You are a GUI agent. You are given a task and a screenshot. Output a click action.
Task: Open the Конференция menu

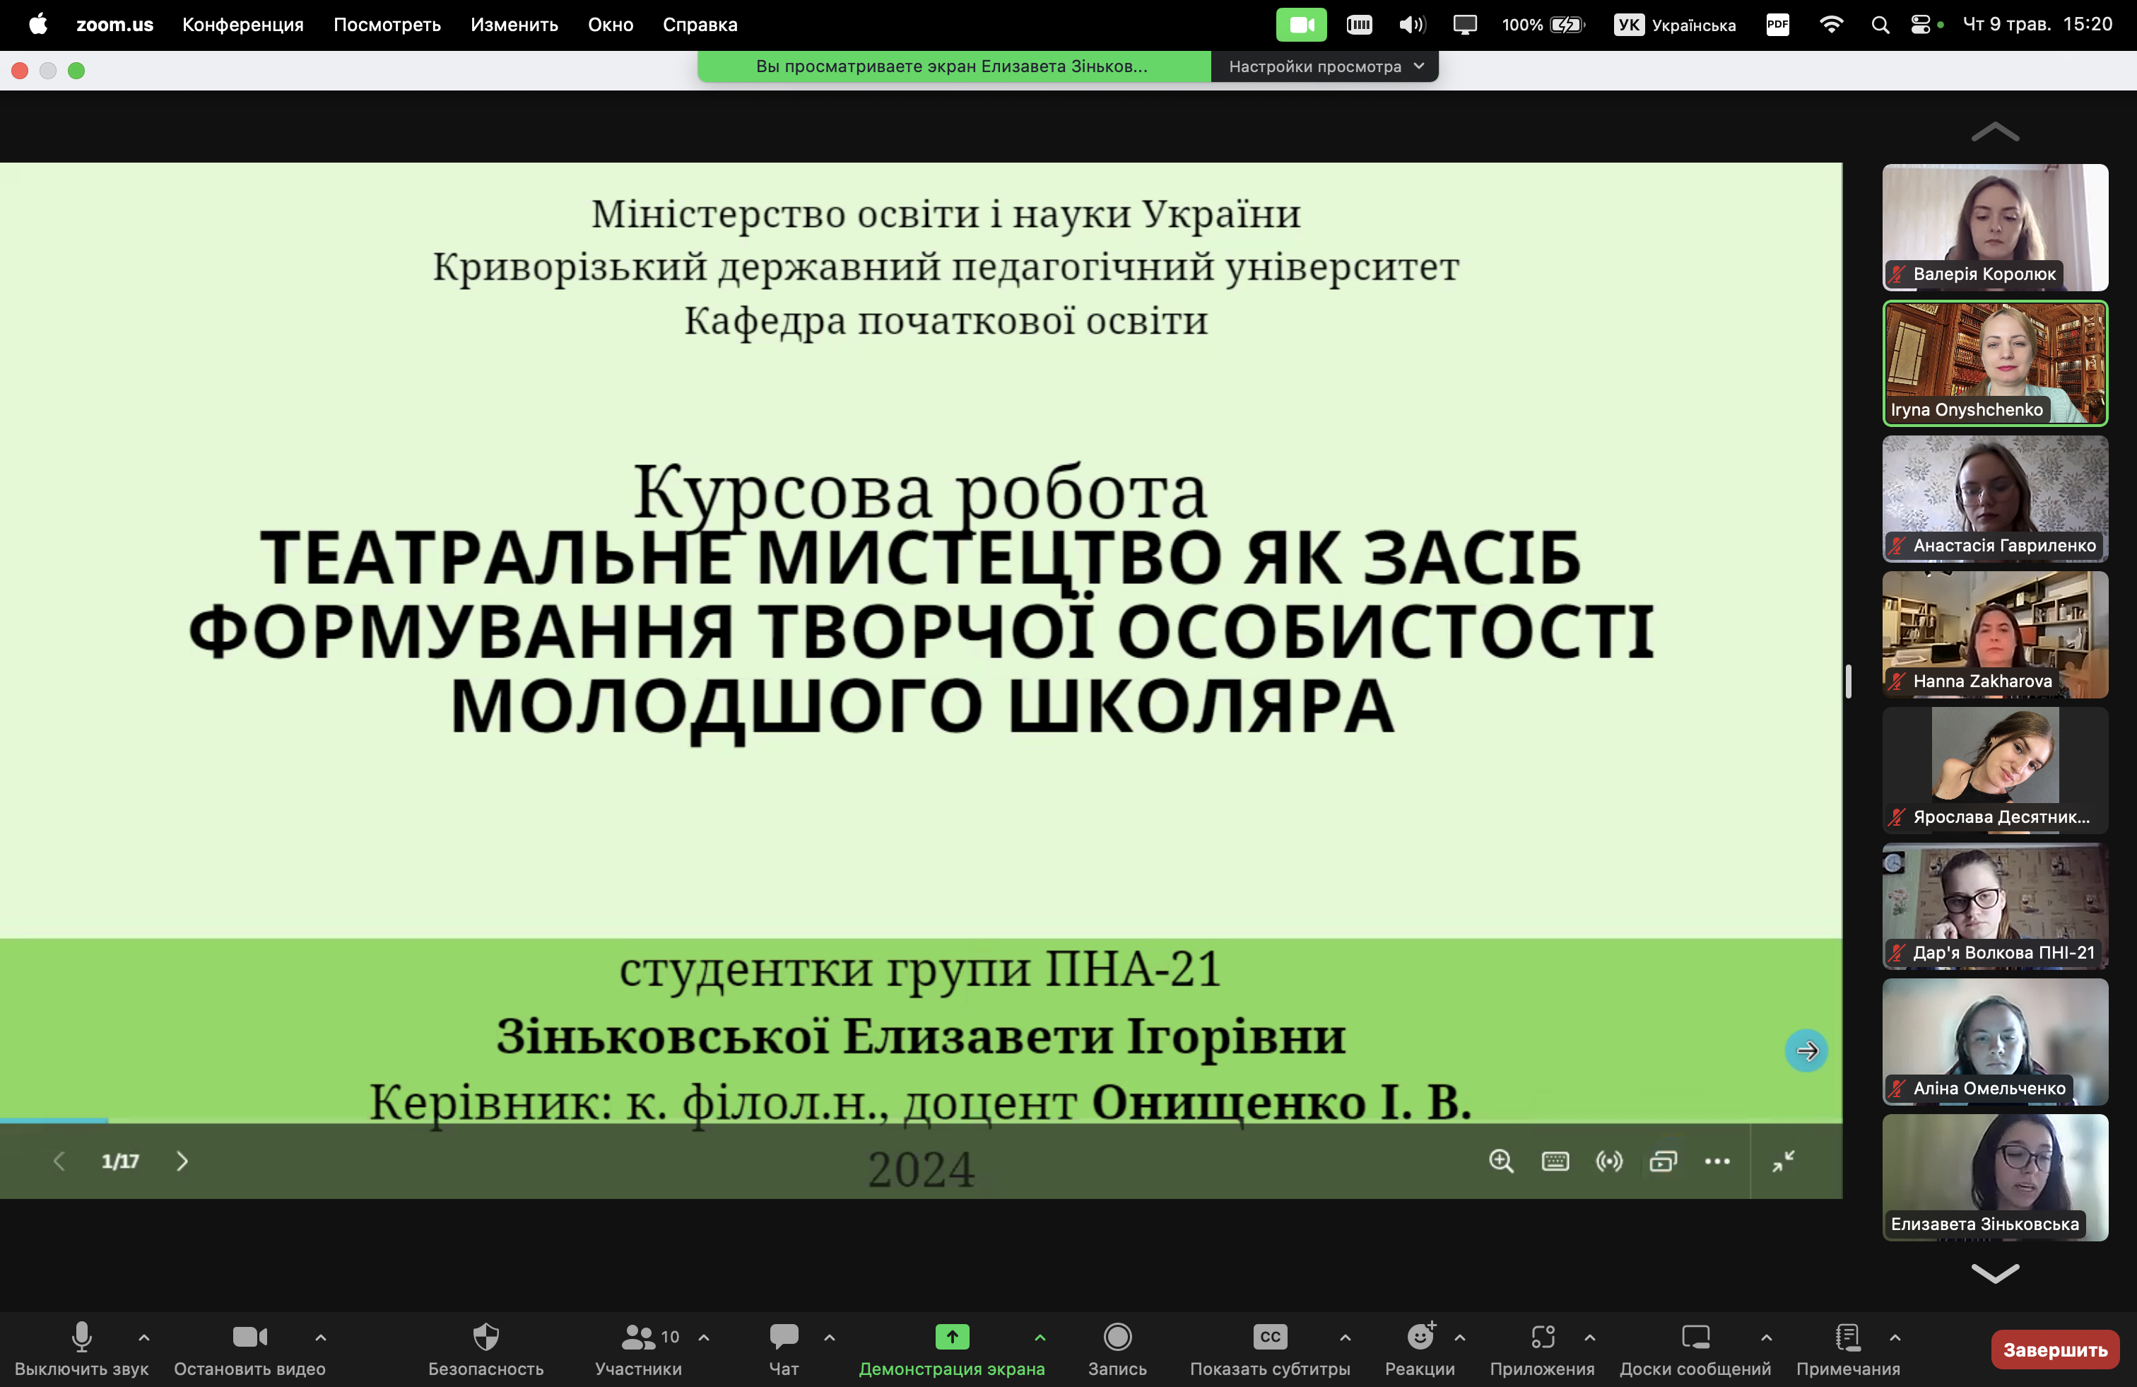pyautogui.click(x=242, y=25)
